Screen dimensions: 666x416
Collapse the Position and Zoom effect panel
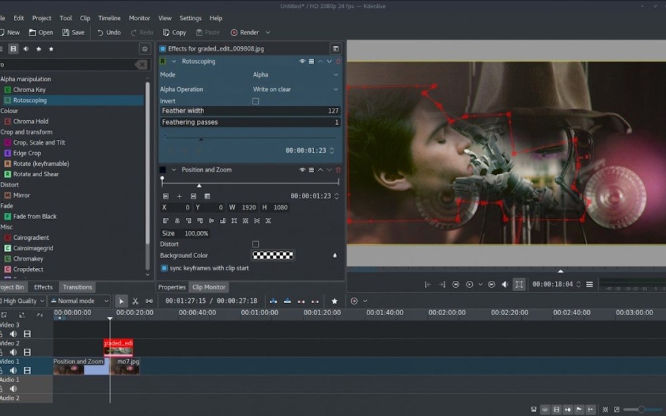pos(174,170)
